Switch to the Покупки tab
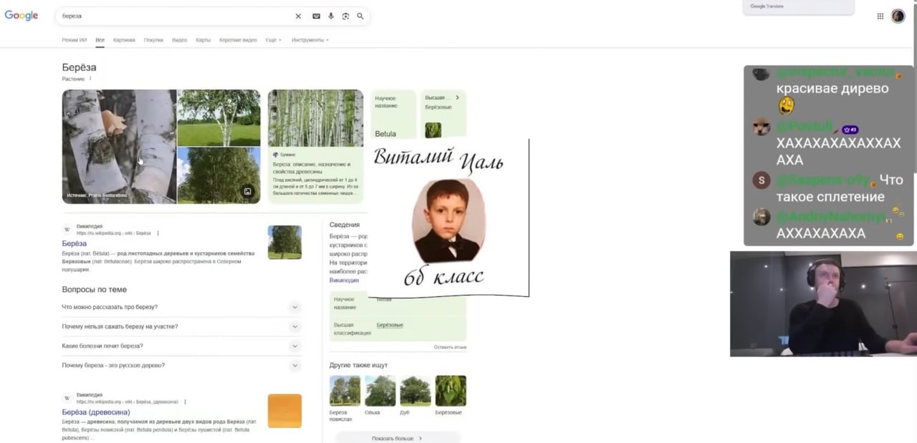917x443 pixels. 153,40
